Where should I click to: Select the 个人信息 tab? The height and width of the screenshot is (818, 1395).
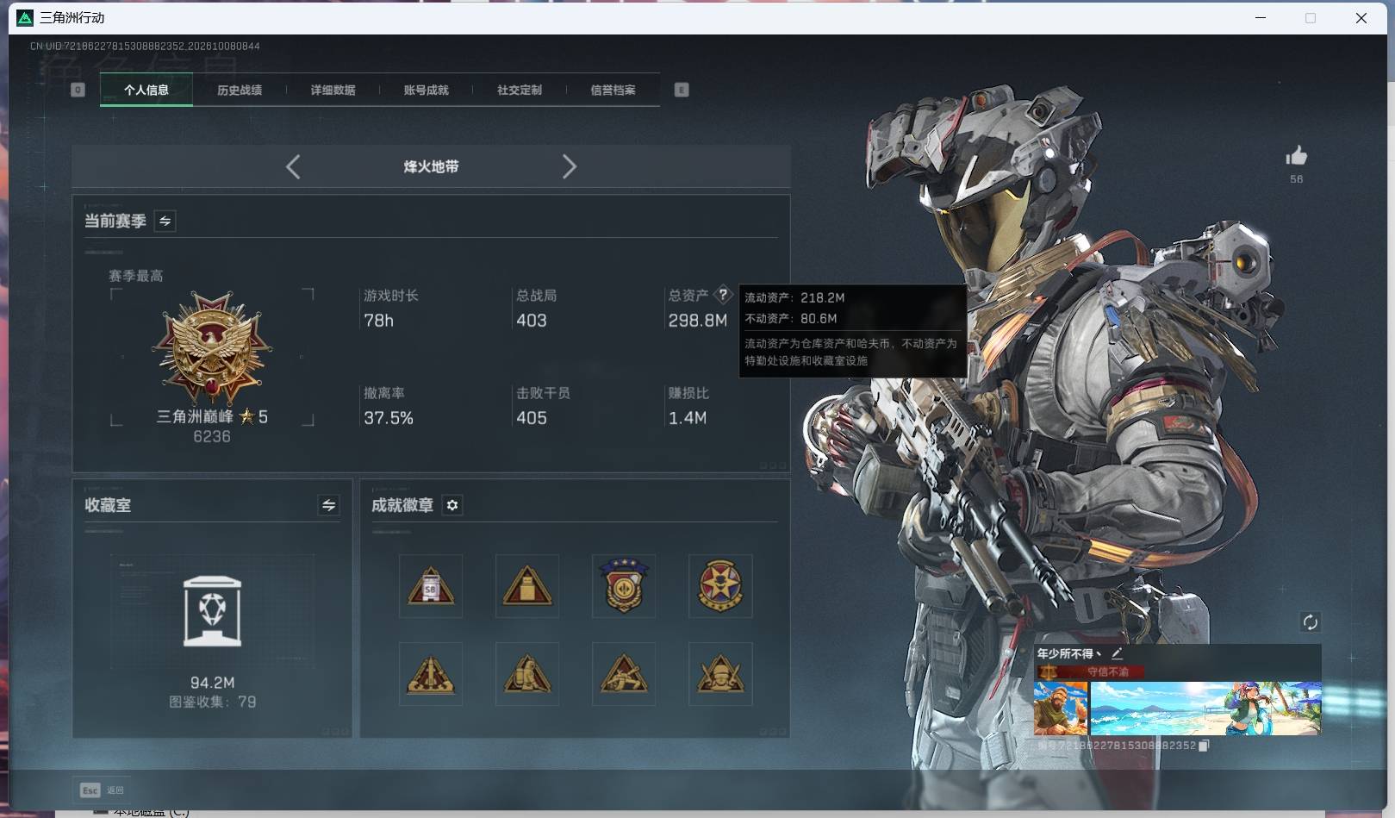146,90
